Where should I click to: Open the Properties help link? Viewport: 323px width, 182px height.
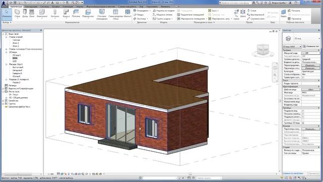pyautogui.click(x=293, y=173)
